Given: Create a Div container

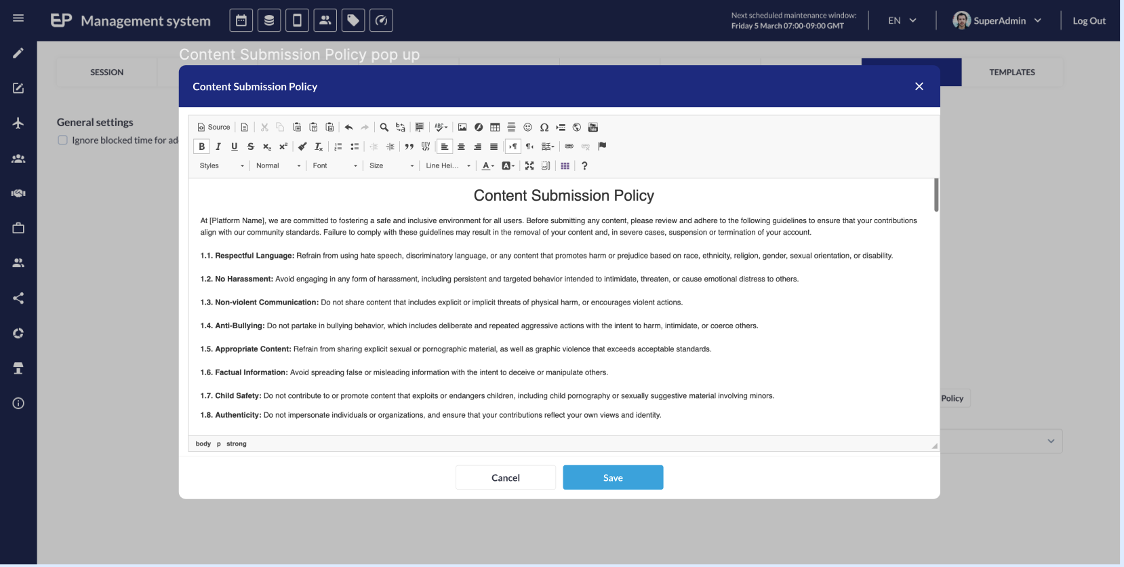Looking at the screenshot, I should click(426, 146).
